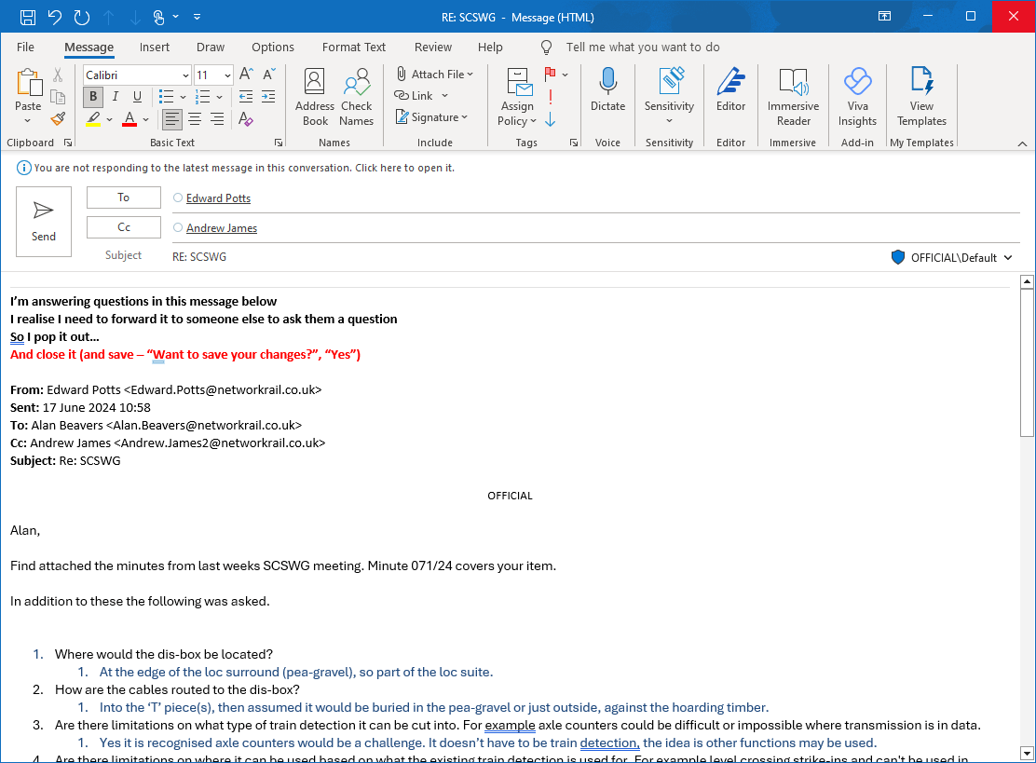Image resolution: width=1036 pixels, height=763 pixels.
Task: Toggle Underline formatting
Action: (138, 97)
